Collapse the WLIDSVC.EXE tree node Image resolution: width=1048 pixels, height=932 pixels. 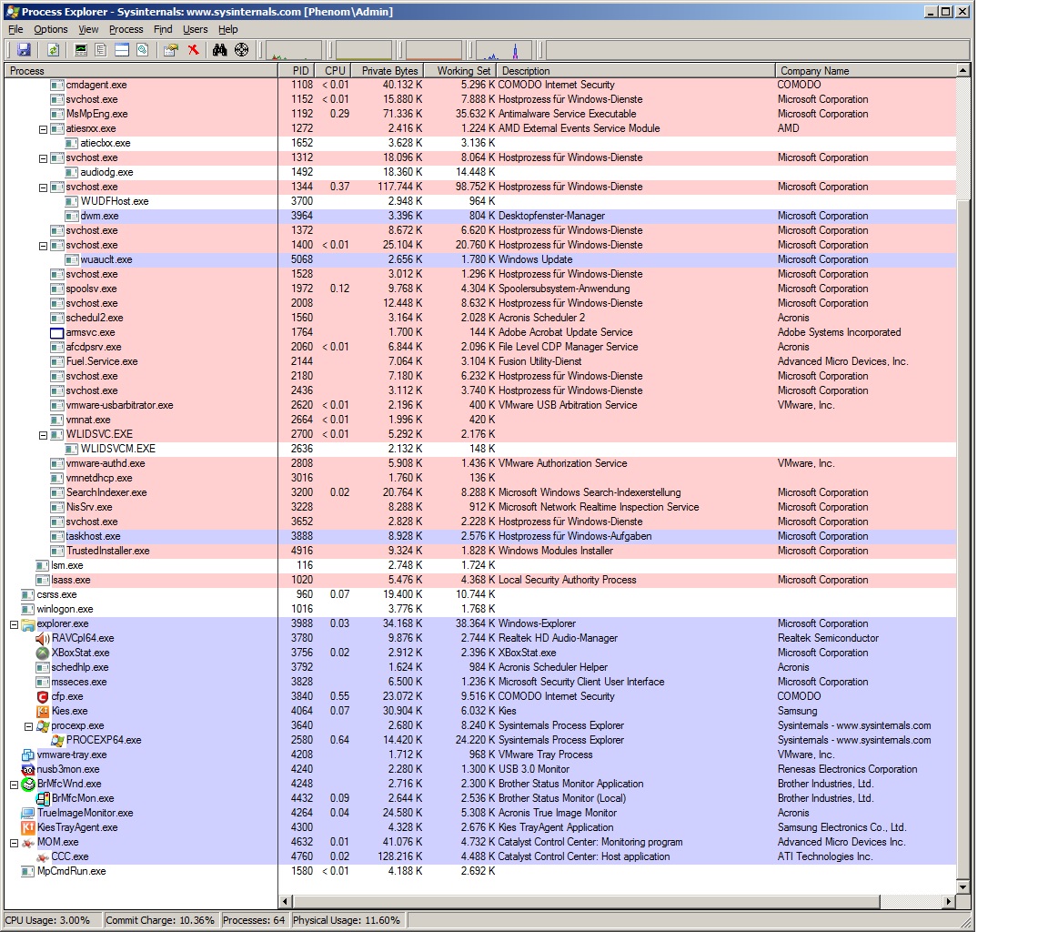[43, 435]
